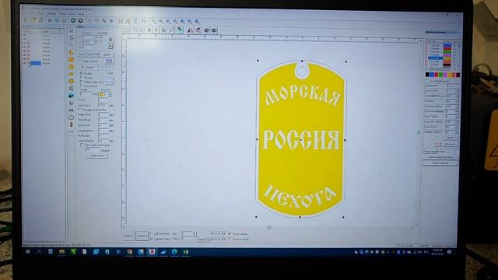
Task: Select the Ellipse drawing tool
Action: click(71, 74)
